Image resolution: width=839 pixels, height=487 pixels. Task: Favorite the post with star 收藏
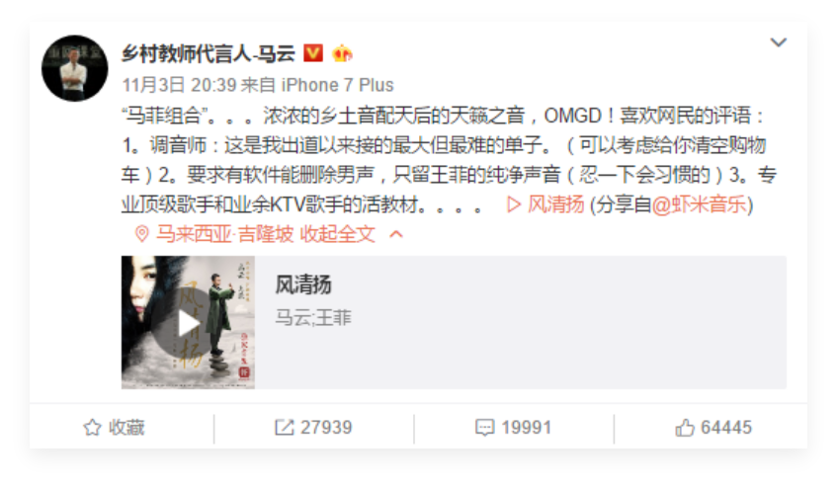click(x=114, y=427)
